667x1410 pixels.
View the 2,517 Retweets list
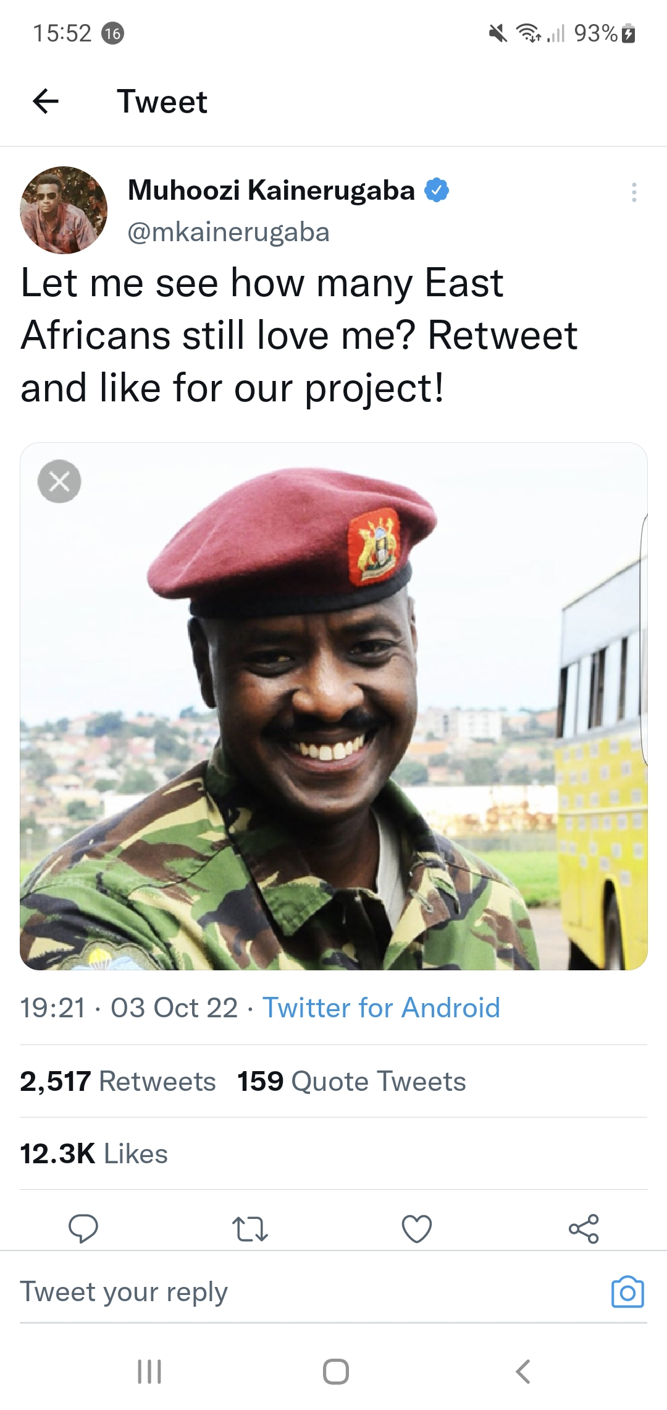point(118,1082)
